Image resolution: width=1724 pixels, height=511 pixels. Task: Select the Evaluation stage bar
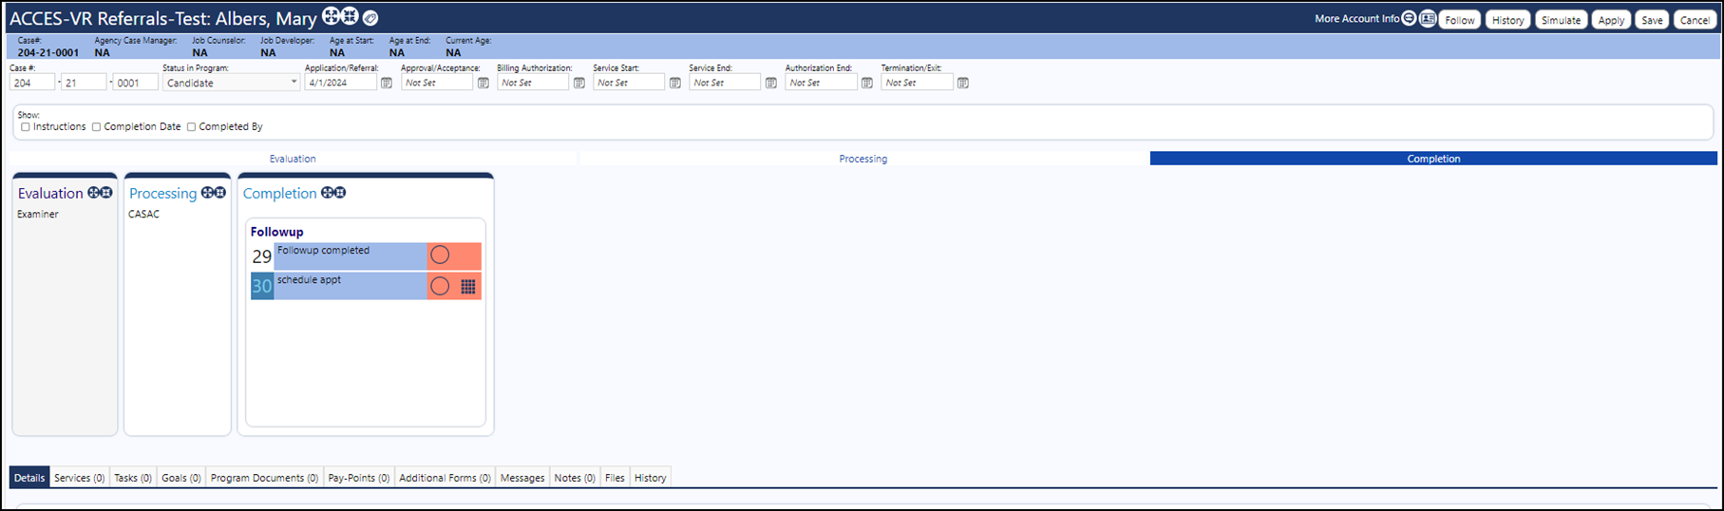tap(293, 159)
